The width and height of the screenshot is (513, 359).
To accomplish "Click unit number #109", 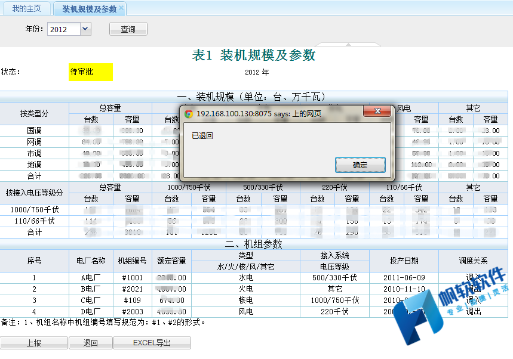I will [x=133, y=300].
